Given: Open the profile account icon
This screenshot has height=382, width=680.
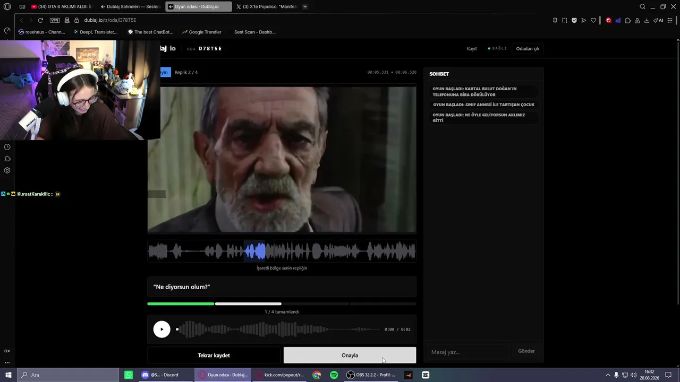Looking at the screenshot, I should click(637, 20).
